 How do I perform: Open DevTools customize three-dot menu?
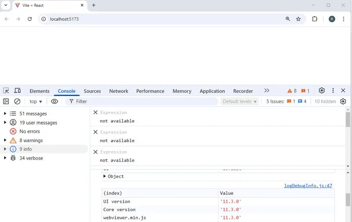click(x=333, y=90)
